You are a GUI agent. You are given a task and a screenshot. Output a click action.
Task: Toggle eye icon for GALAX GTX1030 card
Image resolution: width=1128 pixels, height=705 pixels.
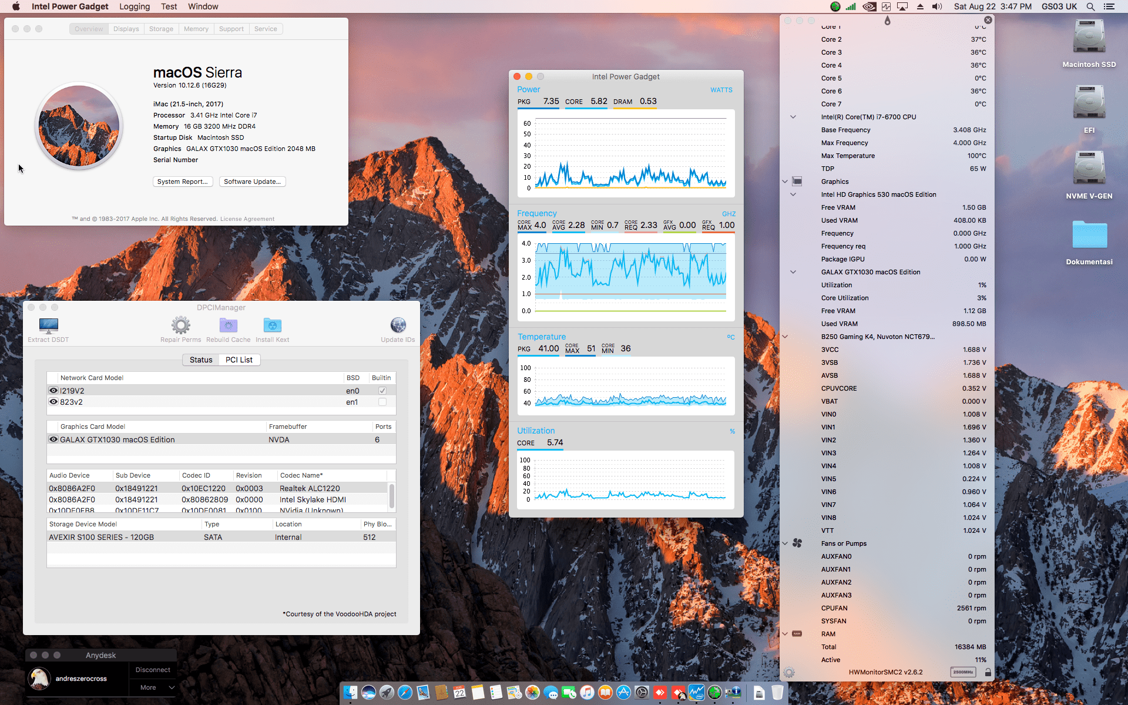point(53,439)
